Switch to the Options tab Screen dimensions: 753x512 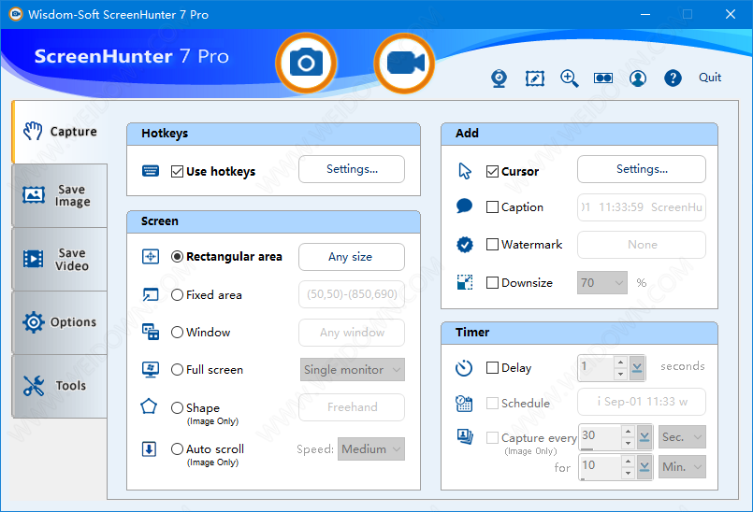[x=60, y=322]
